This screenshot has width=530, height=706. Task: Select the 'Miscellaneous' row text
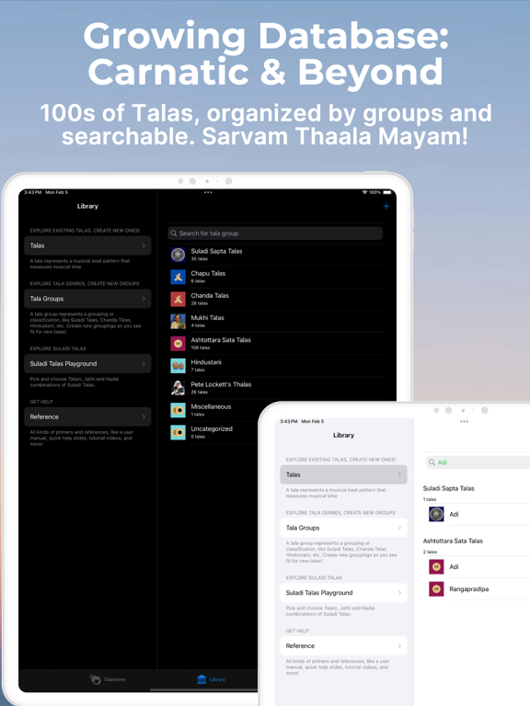point(211,406)
